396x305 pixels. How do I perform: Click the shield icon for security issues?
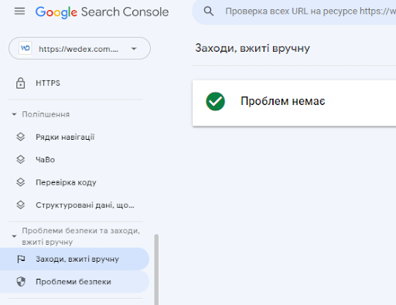(21, 282)
